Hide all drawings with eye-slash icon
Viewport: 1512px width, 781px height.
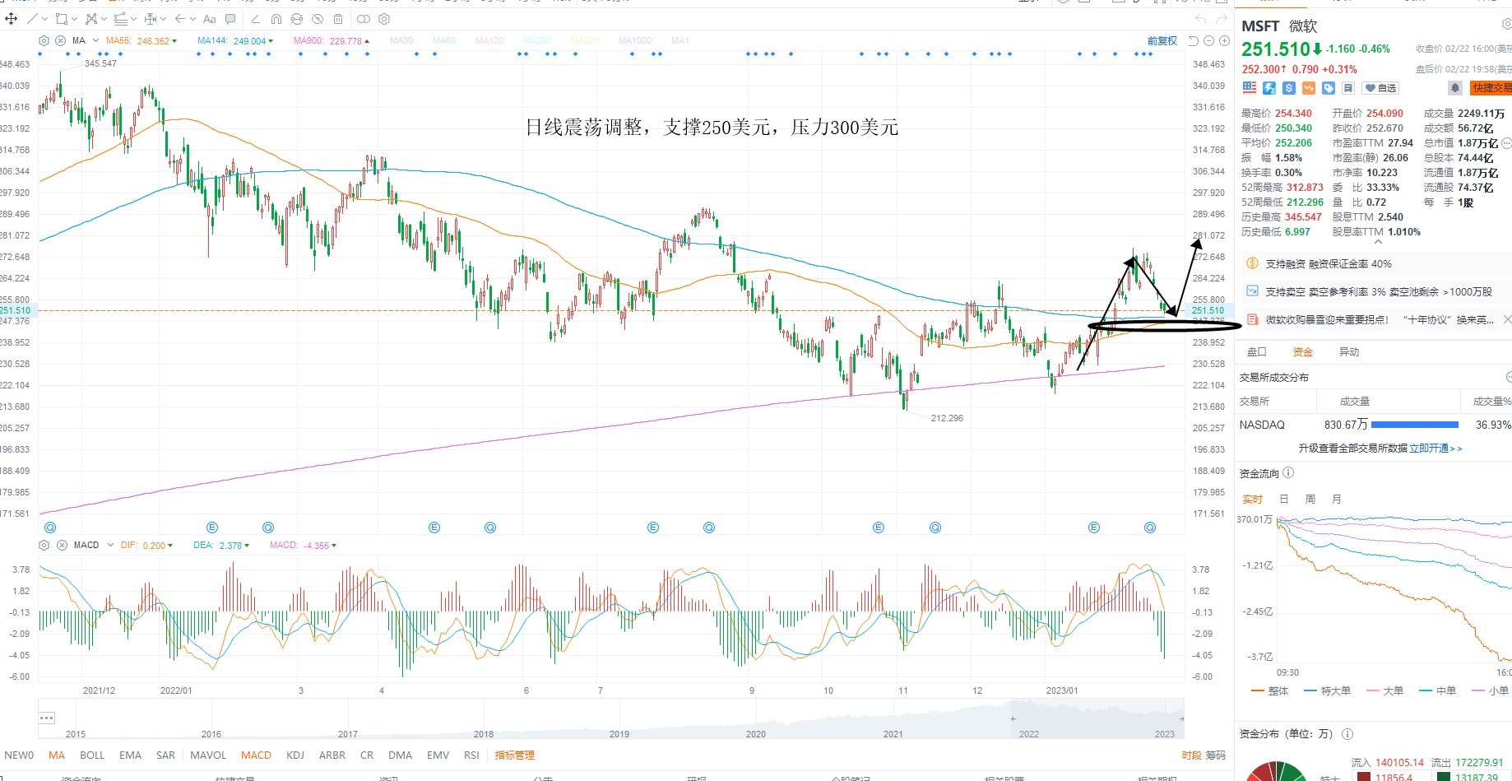[318, 19]
